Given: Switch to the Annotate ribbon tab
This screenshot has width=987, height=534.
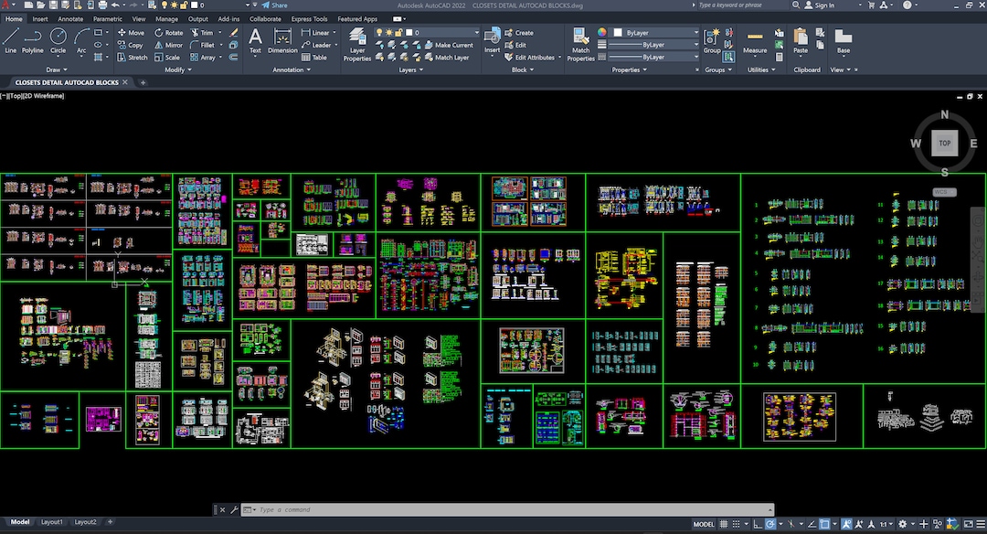Looking at the screenshot, I should [x=70, y=17].
